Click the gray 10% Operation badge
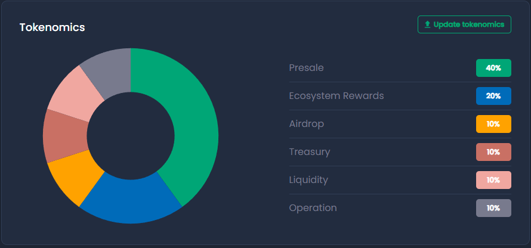The height and width of the screenshot is (248, 531). [493, 208]
